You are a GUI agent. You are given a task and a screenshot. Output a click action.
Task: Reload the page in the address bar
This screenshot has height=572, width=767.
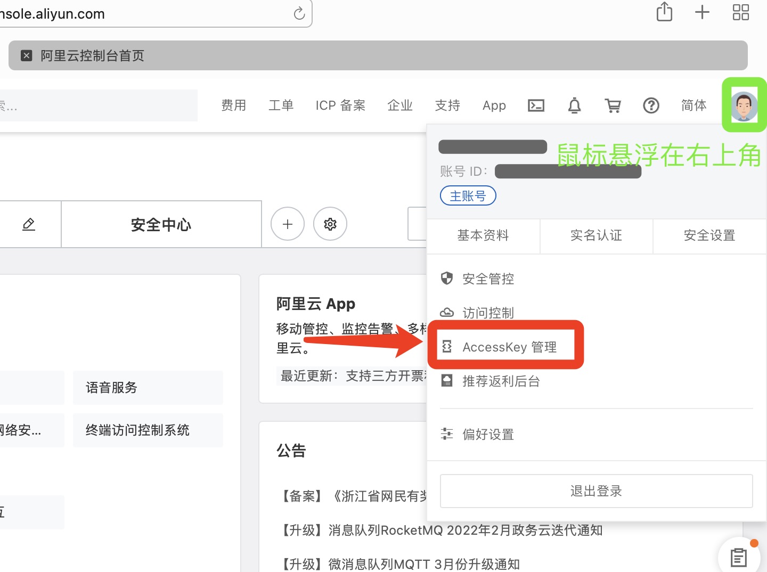299,13
